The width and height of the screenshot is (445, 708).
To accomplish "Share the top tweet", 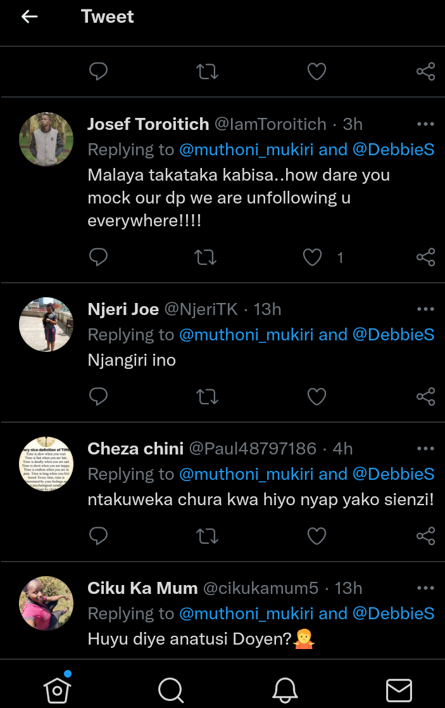I will click(x=425, y=72).
